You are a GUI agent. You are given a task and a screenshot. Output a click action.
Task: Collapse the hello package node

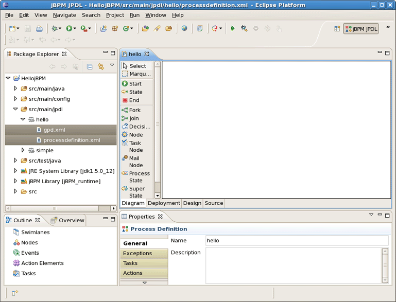23,119
